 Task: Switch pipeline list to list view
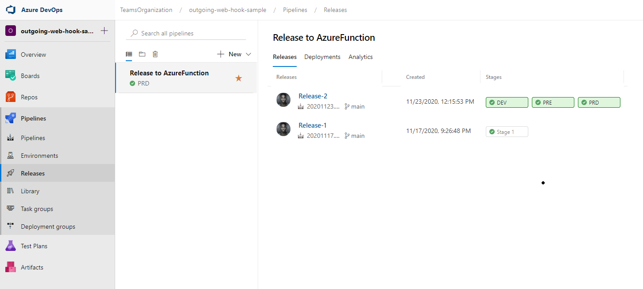tap(129, 54)
